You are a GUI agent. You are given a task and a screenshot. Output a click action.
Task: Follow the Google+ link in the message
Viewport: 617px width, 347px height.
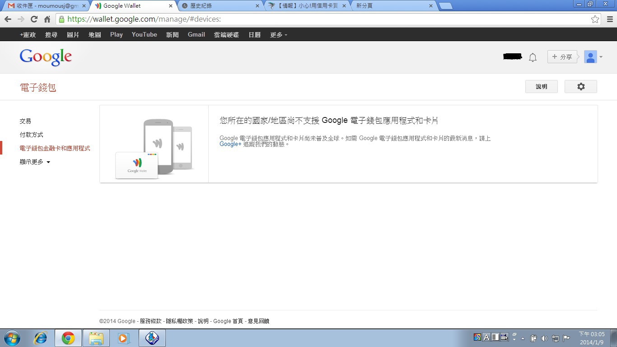point(230,144)
